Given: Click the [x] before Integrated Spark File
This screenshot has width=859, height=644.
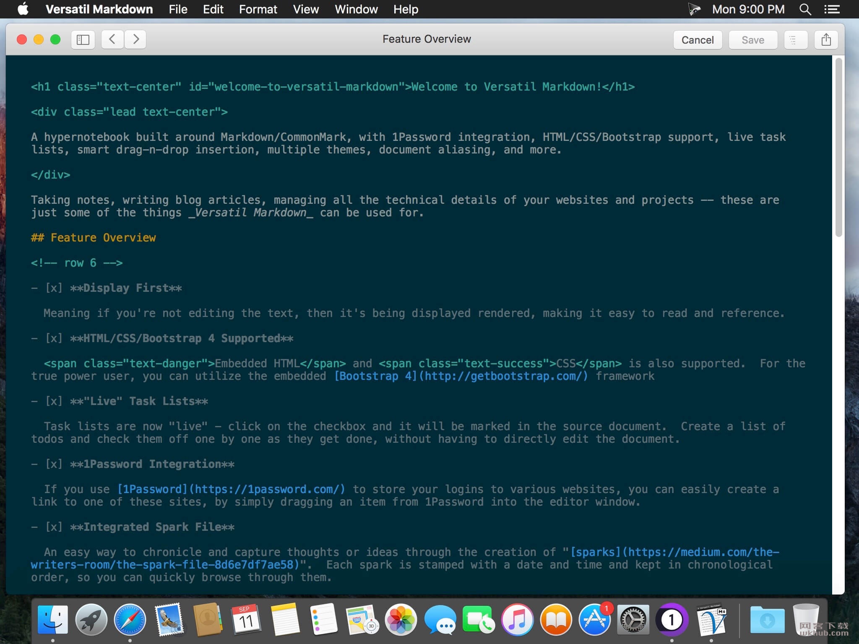Looking at the screenshot, I should coord(54,527).
